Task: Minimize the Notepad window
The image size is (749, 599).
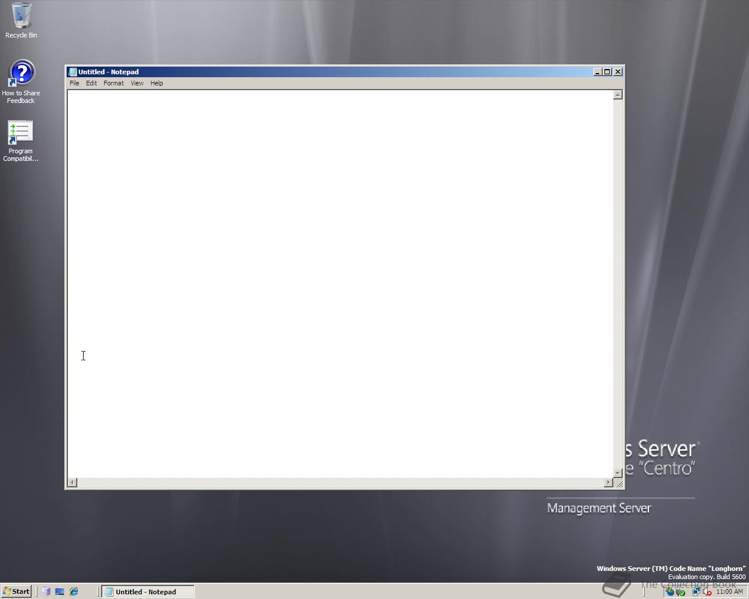Action: click(x=597, y=72)
